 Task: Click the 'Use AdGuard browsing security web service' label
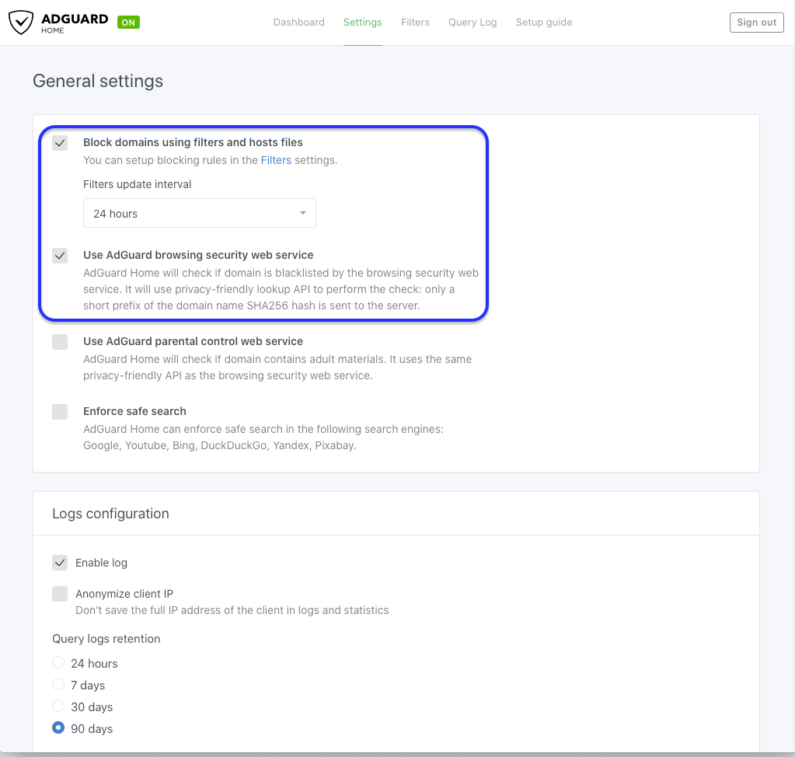pos(198,255)
